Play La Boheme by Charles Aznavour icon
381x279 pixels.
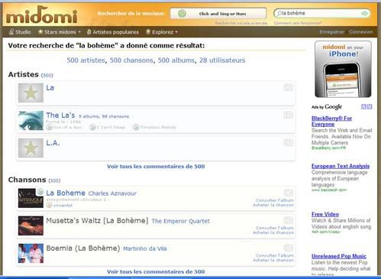[x=289, y=193]
